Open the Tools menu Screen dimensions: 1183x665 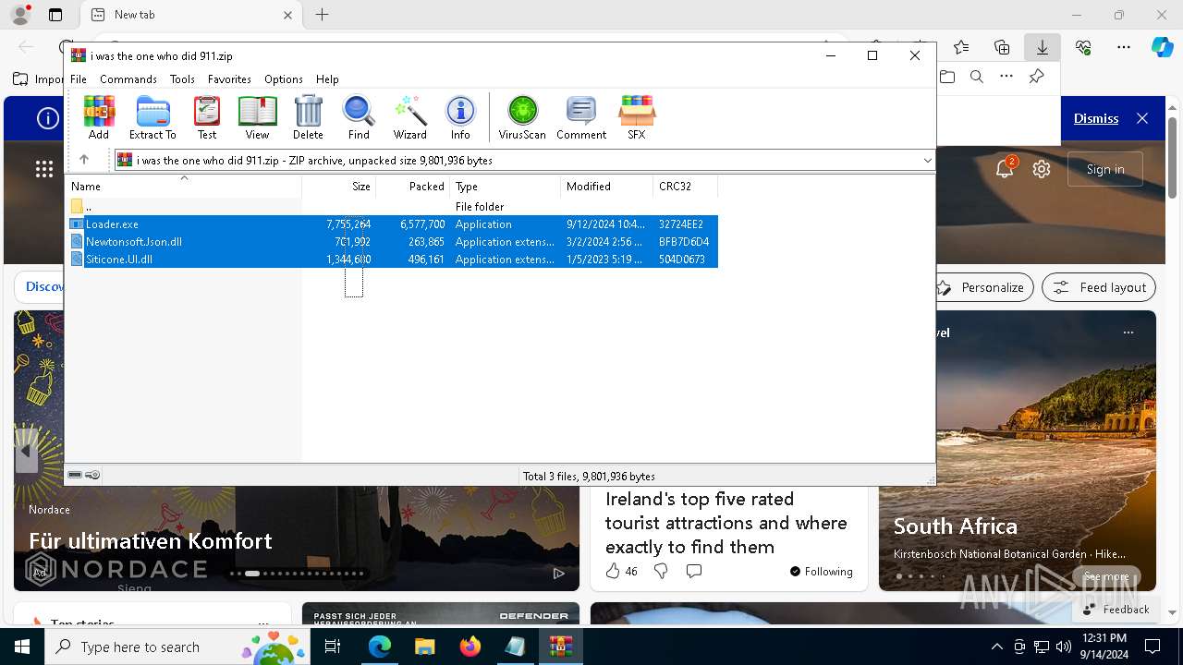(182, 79)
